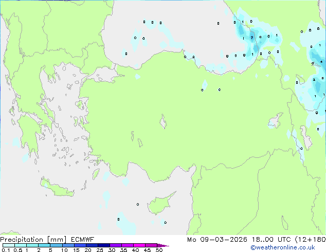The width and height of the screenshot is (326, 252).
Task: Click the precipitation value 4 on the map
Action: click(321, 62)
